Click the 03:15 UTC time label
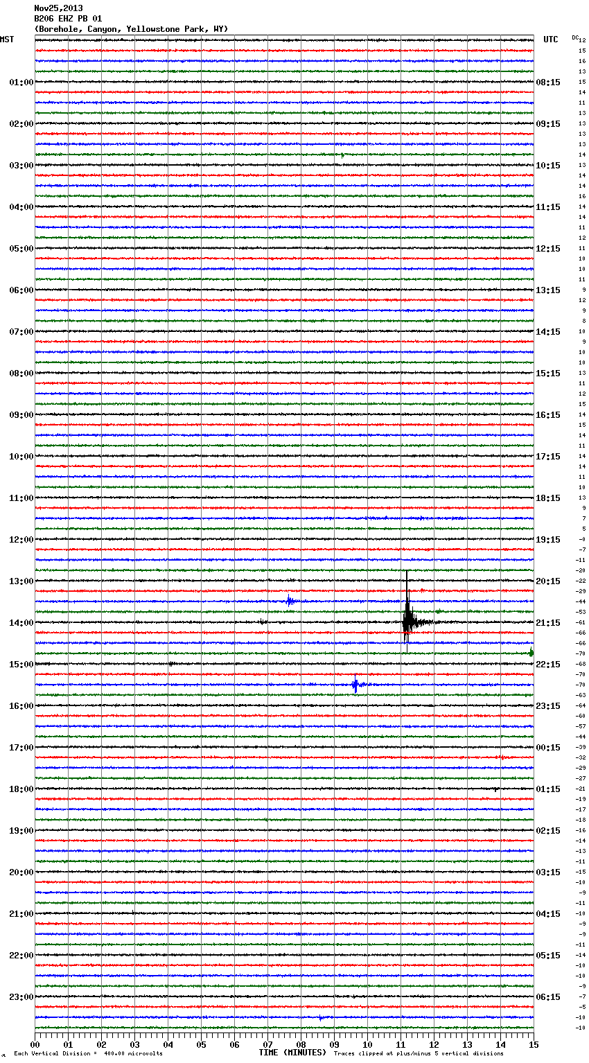Screen dimensions: 589x1063 (x=548, y=872)
